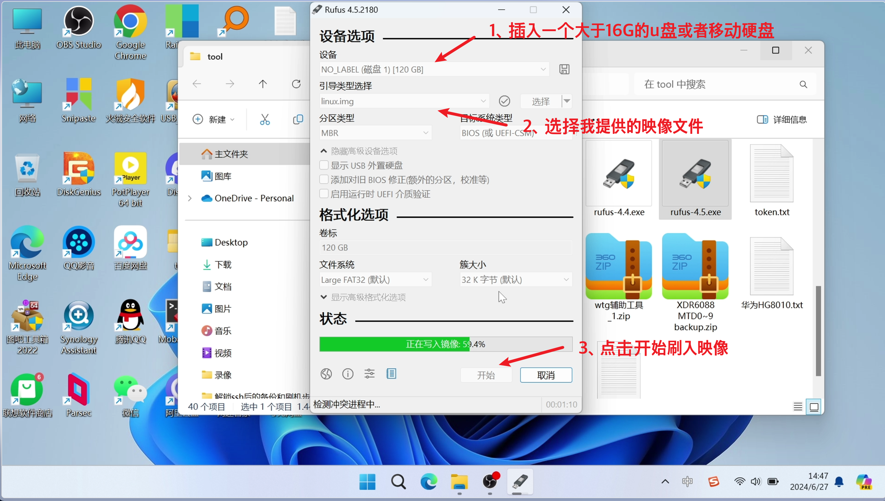The width and height of the screenshot is (885, 501).
Task: Click the writing image progress bar
Action: [x=446, y=344]
